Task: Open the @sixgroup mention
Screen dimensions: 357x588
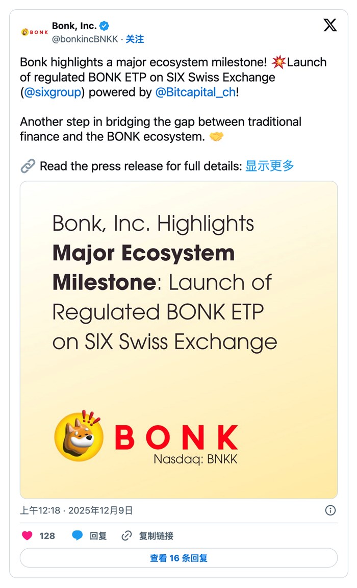Action: 53,92
